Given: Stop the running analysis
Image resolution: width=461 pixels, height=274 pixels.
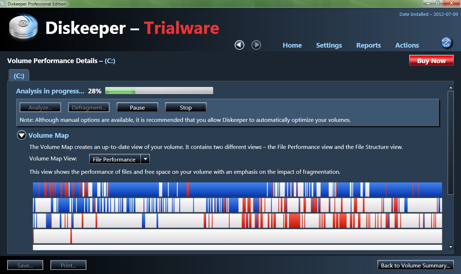Looking at the screenshot, I should click(186, 107).
